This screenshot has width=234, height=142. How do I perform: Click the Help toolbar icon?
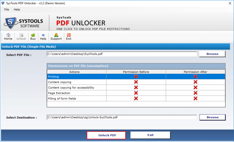43,37
